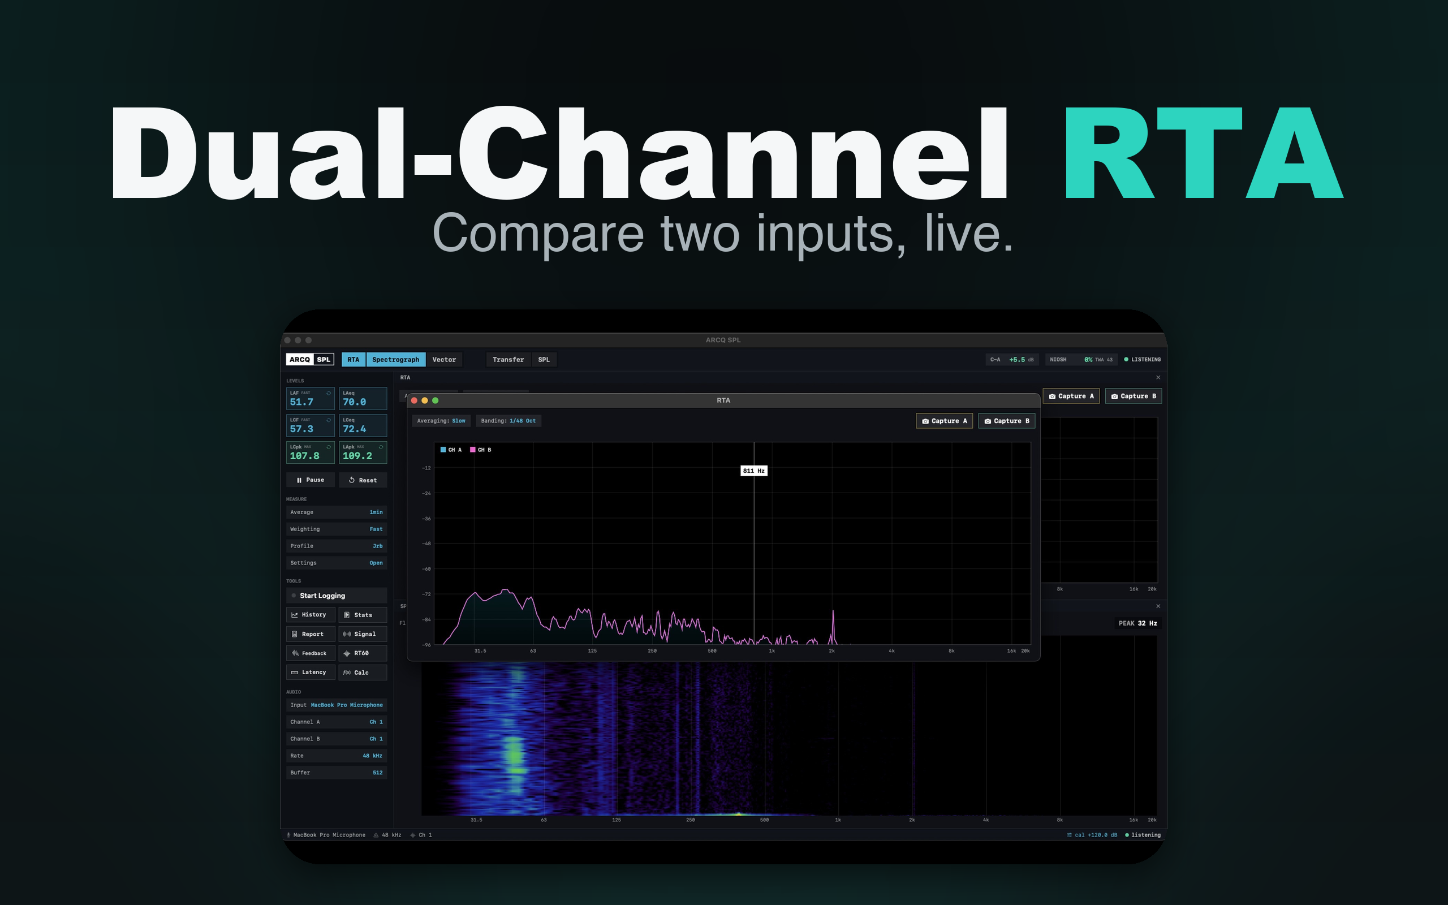Select Input MacBook Pro Microphone dropdown

(x=337, y=705)
